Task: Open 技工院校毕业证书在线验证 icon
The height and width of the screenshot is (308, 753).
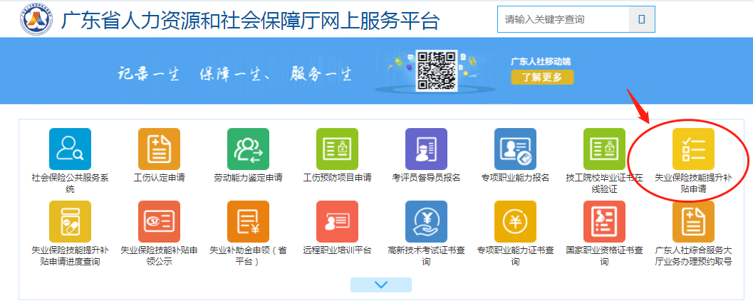Action: point(604,149)
